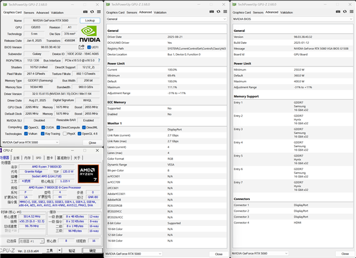Toggle the UEFI checkbox
This screenshot has width=356, height=258.
89,47
